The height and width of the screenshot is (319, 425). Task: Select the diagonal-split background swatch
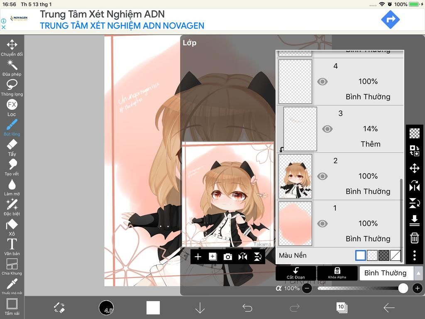pyautogui.click(x=395, y=255)
